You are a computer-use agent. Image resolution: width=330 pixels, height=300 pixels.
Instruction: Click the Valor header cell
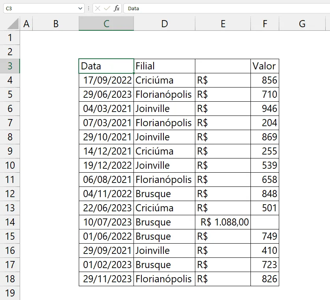265,66
